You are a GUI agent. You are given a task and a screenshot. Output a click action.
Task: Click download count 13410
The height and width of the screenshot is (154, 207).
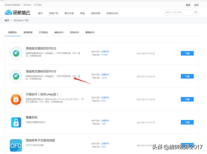104,78
